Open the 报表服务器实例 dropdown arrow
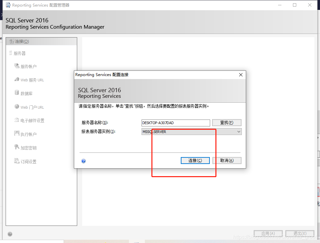Image resolution: width=320 pixels, height=243 pixels. [x=239, y=132]
